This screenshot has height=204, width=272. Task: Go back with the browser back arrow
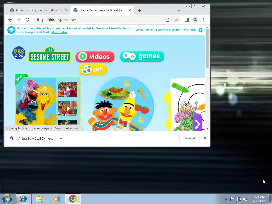click(x=10, y=20)
